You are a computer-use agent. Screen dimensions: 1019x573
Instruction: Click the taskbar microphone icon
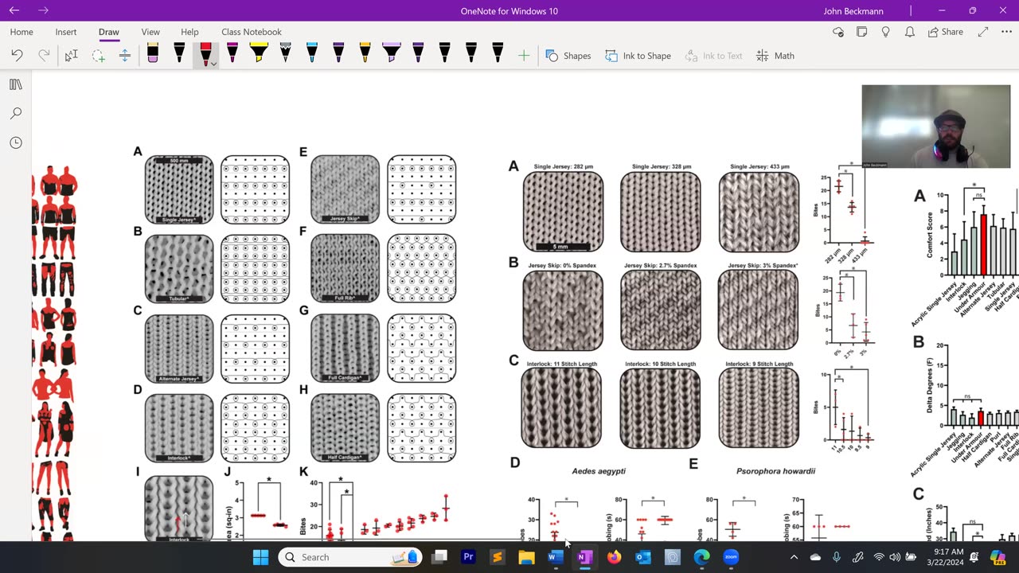(x=837, y=557)
